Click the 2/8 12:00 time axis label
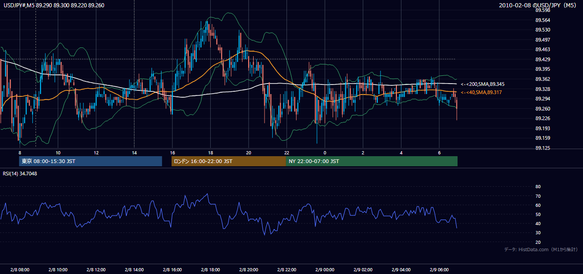Screen dimensions: 583x274 pos(96,269)
